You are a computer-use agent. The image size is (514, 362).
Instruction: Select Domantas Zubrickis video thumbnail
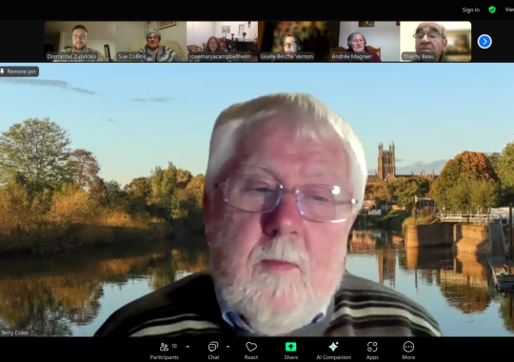(x=80, y=41)
